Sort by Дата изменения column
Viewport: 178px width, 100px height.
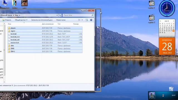click(48, 24)
